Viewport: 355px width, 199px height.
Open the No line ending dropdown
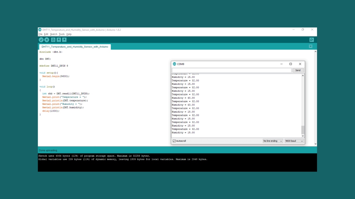click(x=273, y=141)
